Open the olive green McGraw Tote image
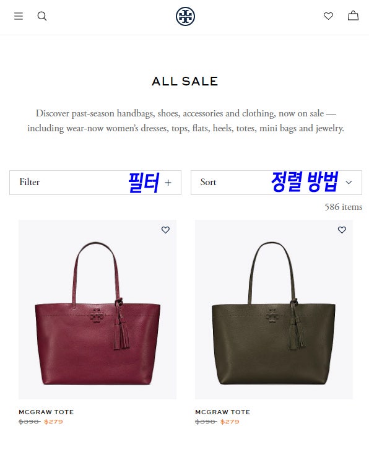Image resolution: width=369 pixels, height=465 pixels. pyautogui.click(x=274, y=310)
